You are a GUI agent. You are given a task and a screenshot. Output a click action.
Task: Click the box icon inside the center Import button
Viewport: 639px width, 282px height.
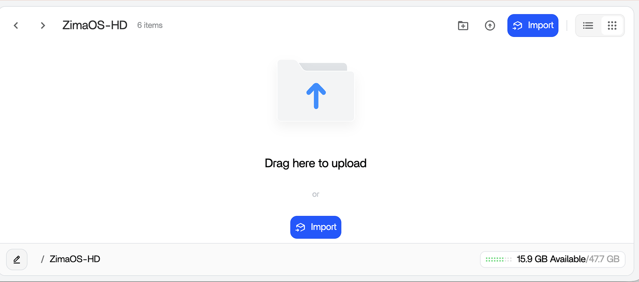(x=300, y=227)
